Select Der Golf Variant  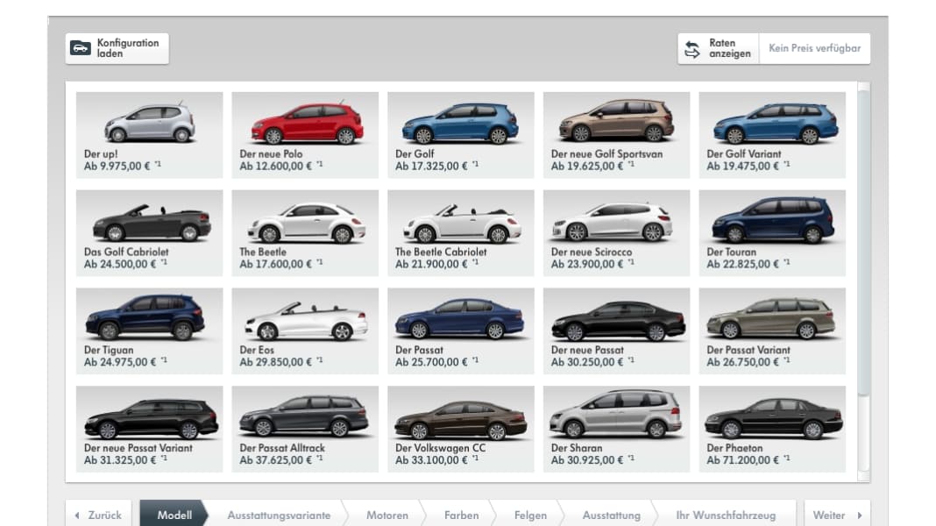pos(772,135)
